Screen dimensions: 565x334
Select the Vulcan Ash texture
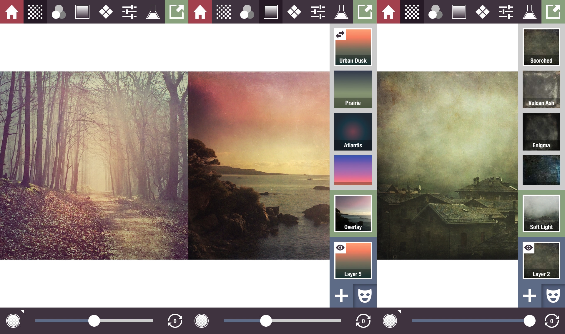point(541,89)
